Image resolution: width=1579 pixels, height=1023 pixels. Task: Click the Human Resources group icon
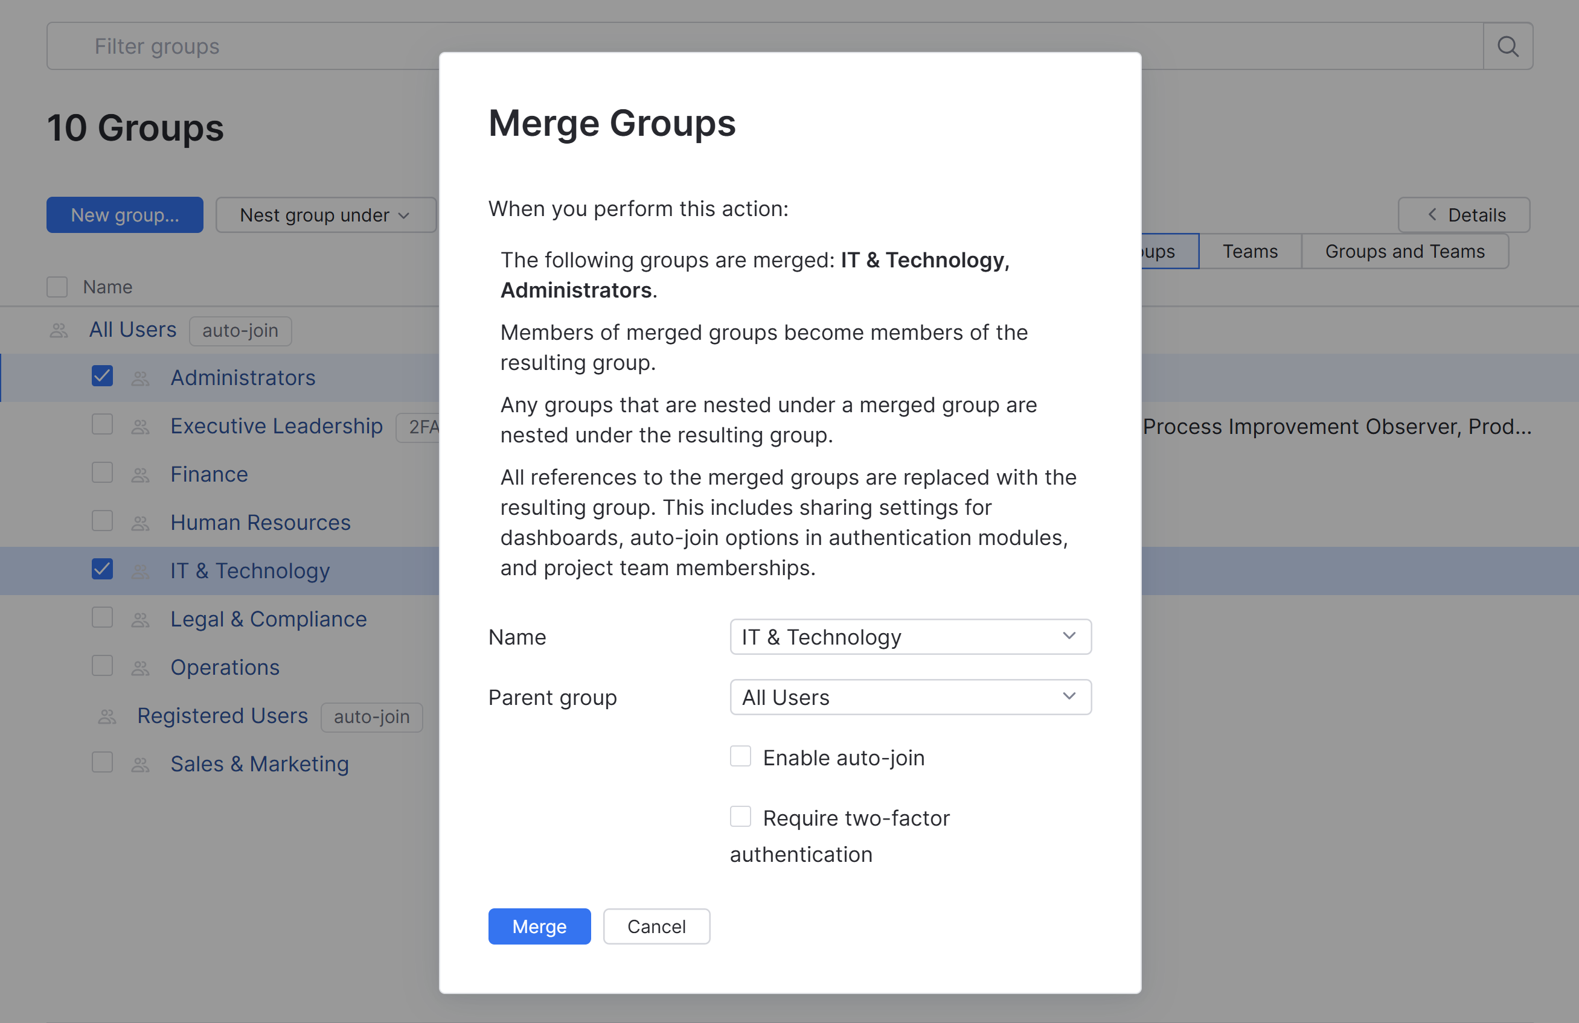click(x=140, y=522)
